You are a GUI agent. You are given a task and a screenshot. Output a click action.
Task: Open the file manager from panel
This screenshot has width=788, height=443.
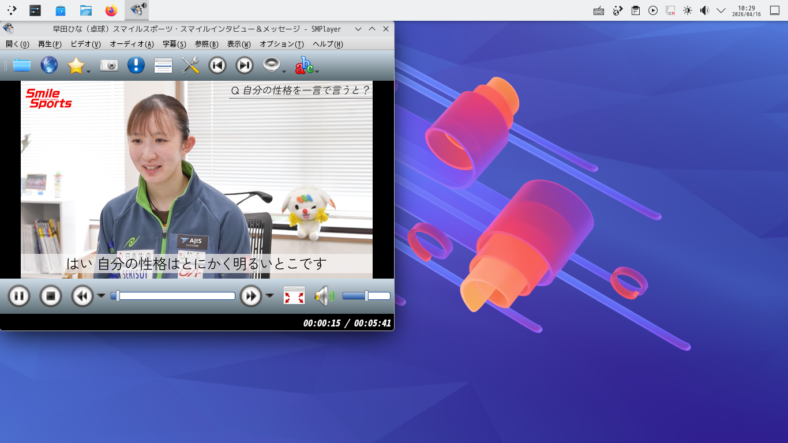pyautogui.click(x=86, y=10)
